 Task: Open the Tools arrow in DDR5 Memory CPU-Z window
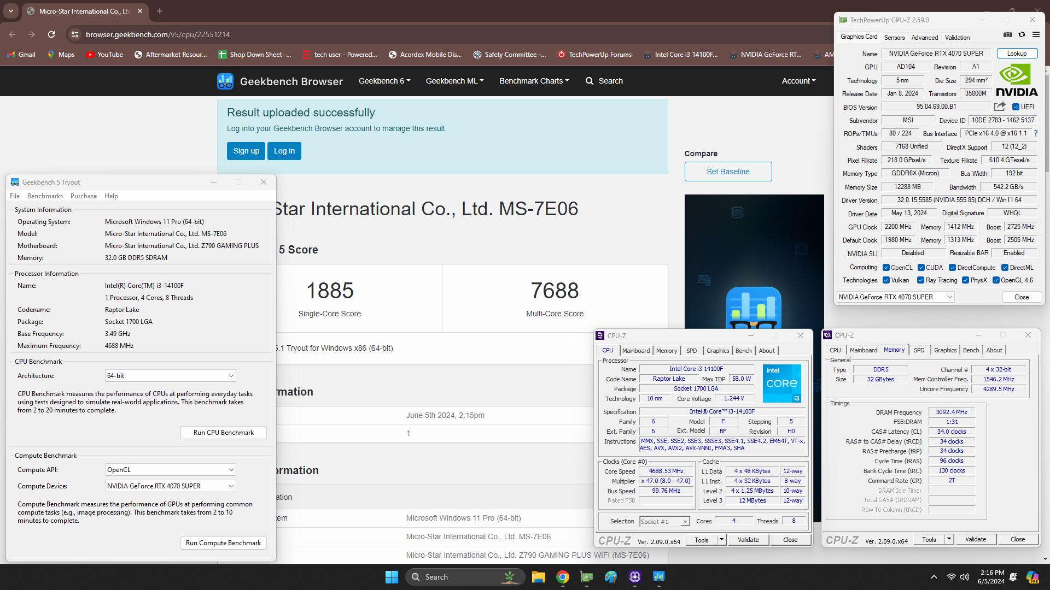(949, 540)
